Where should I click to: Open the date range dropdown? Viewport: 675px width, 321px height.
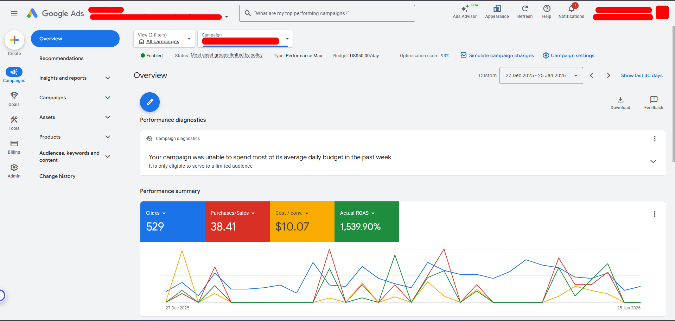coord(541,75)
